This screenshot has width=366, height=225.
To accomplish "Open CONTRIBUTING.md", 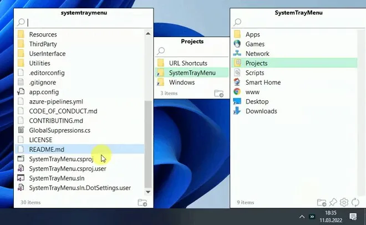I will click(80, 121).
